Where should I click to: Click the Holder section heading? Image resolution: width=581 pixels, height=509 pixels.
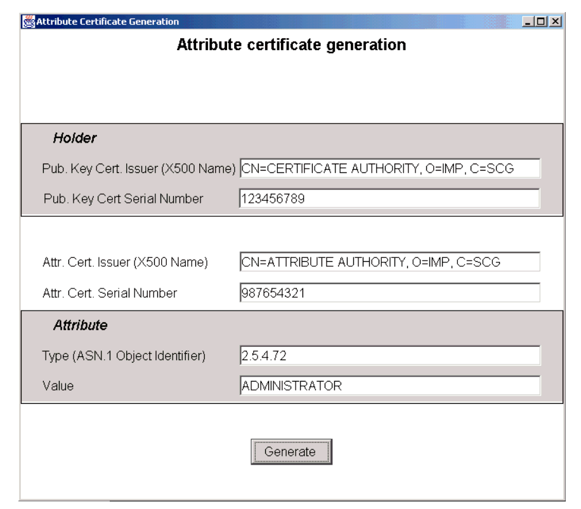[x=74, y=138]
